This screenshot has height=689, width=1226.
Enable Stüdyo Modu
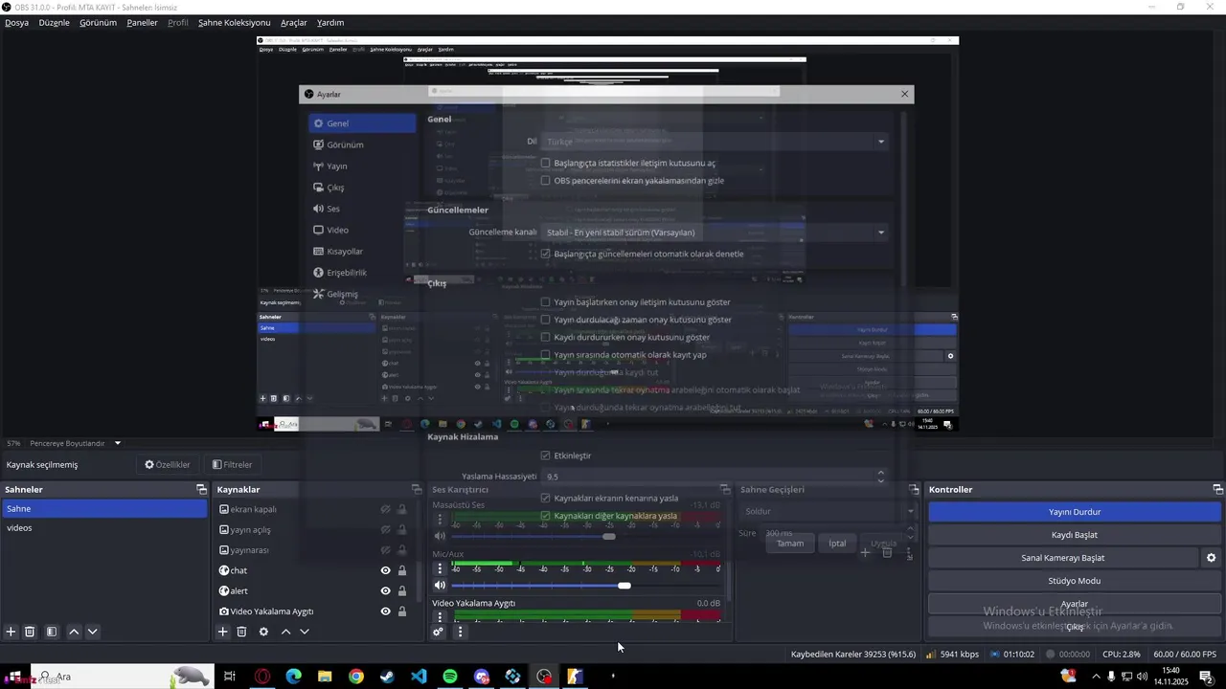point(1074,581)
